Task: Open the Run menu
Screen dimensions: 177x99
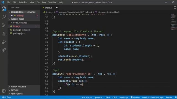Action: pos(44,2)
